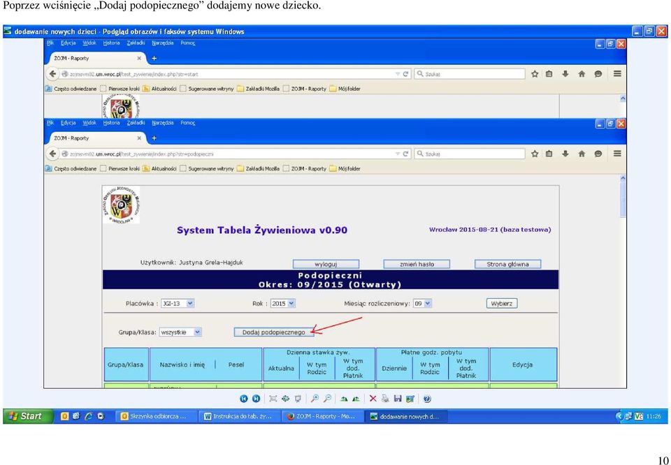
Task: Open image for editing in picture viewer
Action: [x=410, y=399]
